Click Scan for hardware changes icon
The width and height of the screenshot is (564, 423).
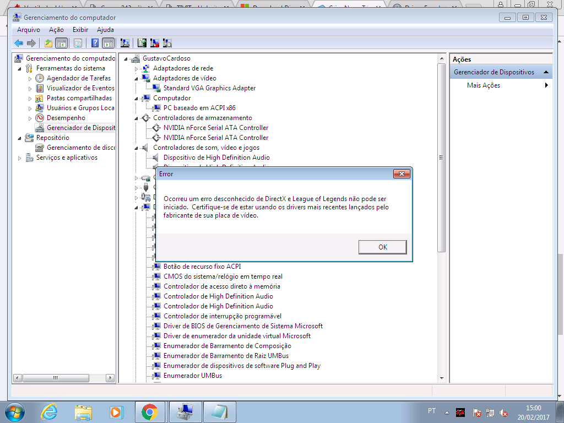(125, 43)
